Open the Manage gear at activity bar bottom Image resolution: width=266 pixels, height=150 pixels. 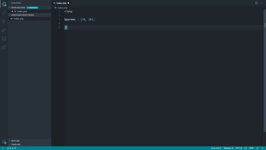click(x=4, y=142)
